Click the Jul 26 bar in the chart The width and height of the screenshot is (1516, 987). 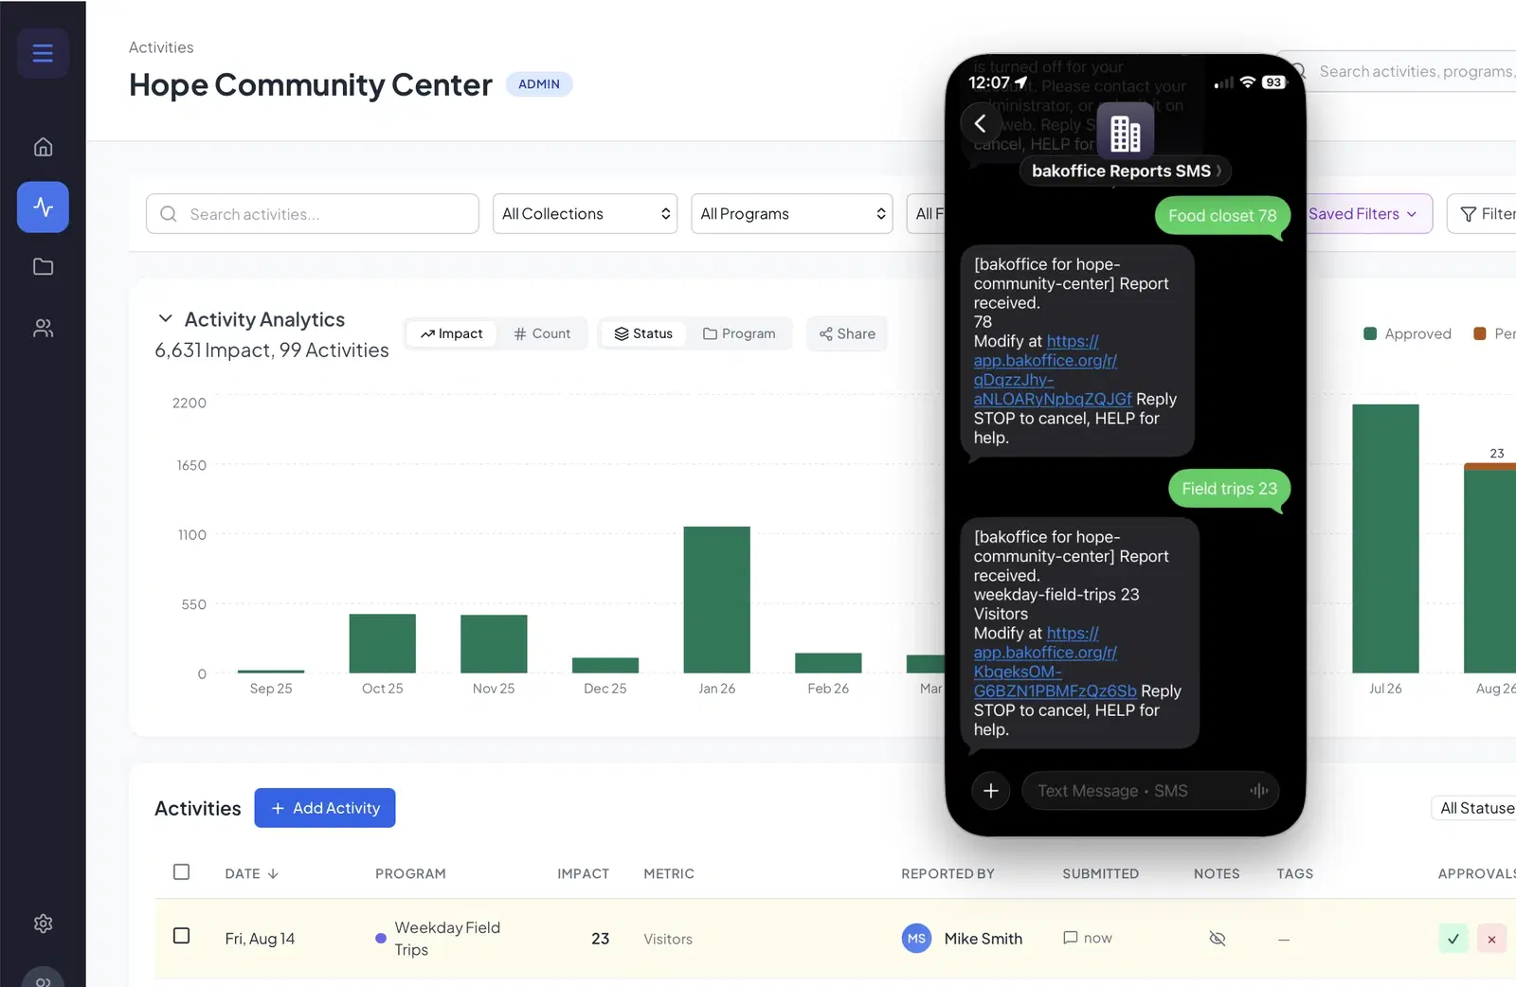(x=1385, y=539)
